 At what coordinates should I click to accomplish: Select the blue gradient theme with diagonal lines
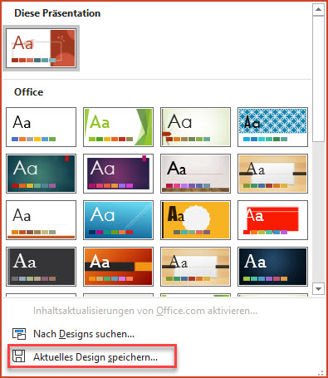(x=118, y=220)
